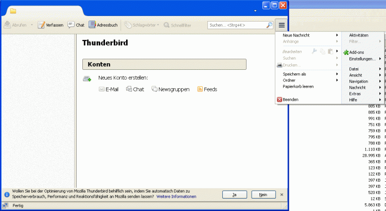Click the red Beenden quit item
Viewport: 386px width, 211px height.
click(279, 100)
